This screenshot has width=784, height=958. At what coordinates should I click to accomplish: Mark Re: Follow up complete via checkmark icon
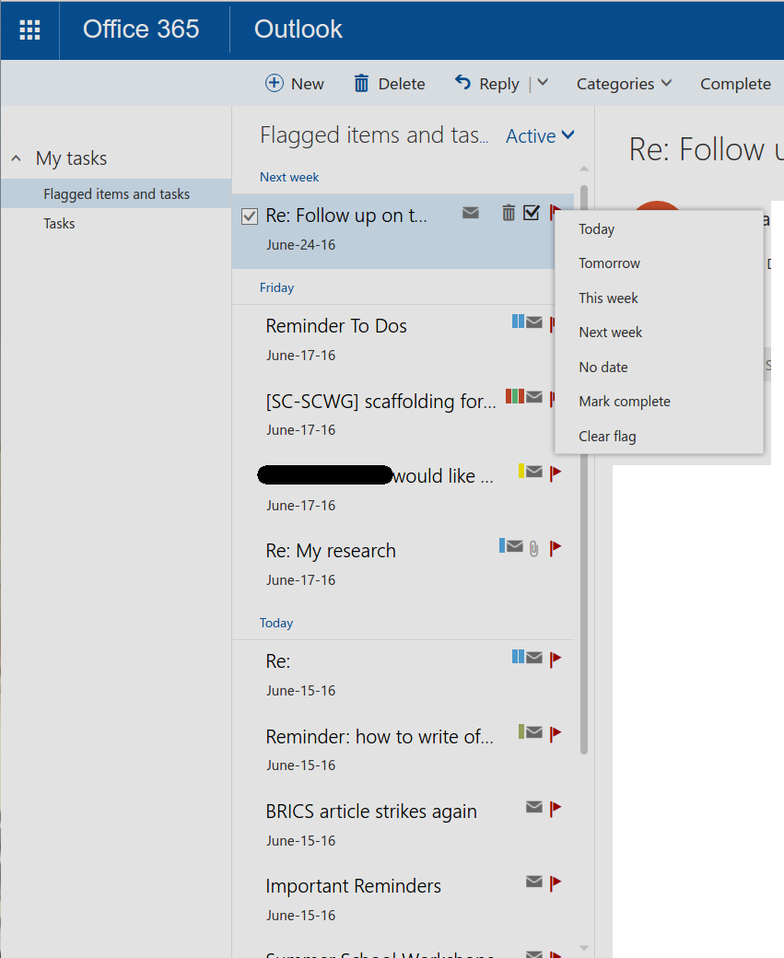532,212
